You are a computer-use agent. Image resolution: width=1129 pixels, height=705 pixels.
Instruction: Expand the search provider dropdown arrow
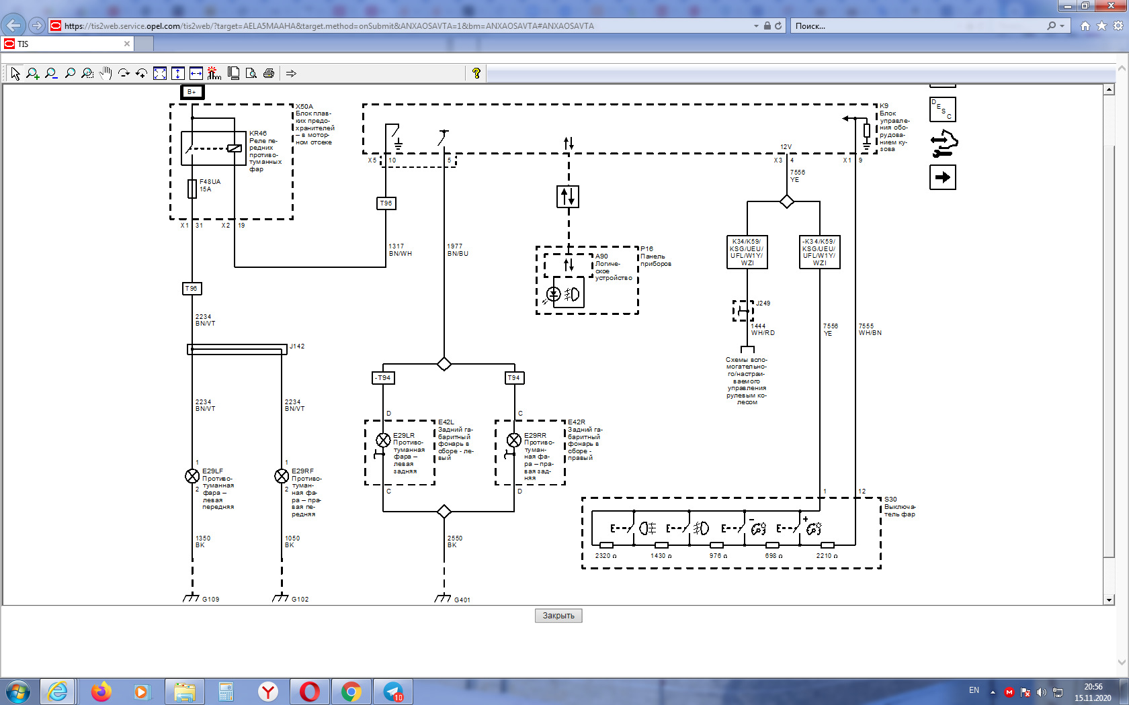[1062, 26]
